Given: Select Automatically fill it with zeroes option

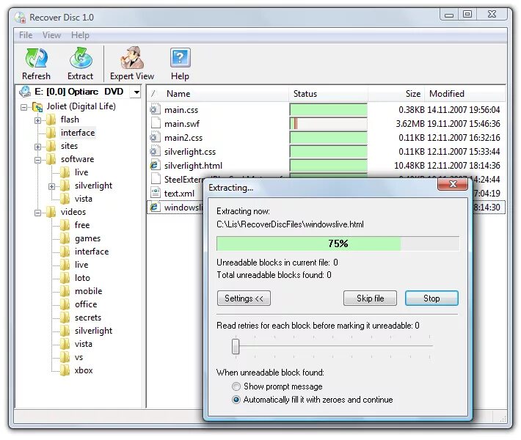Looking at the screenshot, I should coord(236,400).
